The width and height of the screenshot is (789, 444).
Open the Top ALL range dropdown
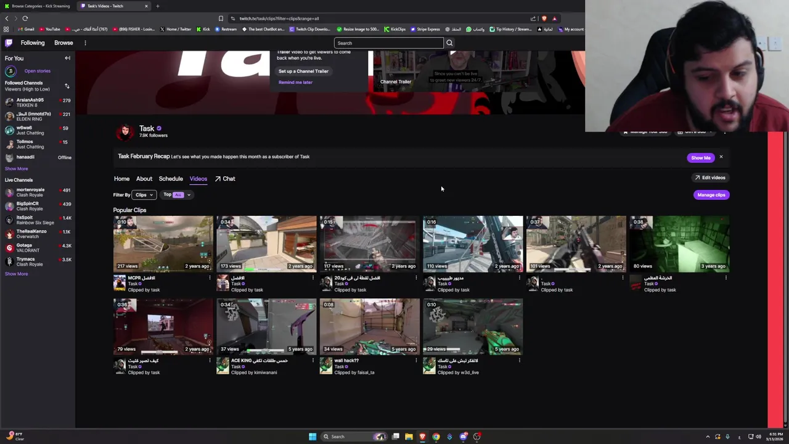click(x=177, y=195)
